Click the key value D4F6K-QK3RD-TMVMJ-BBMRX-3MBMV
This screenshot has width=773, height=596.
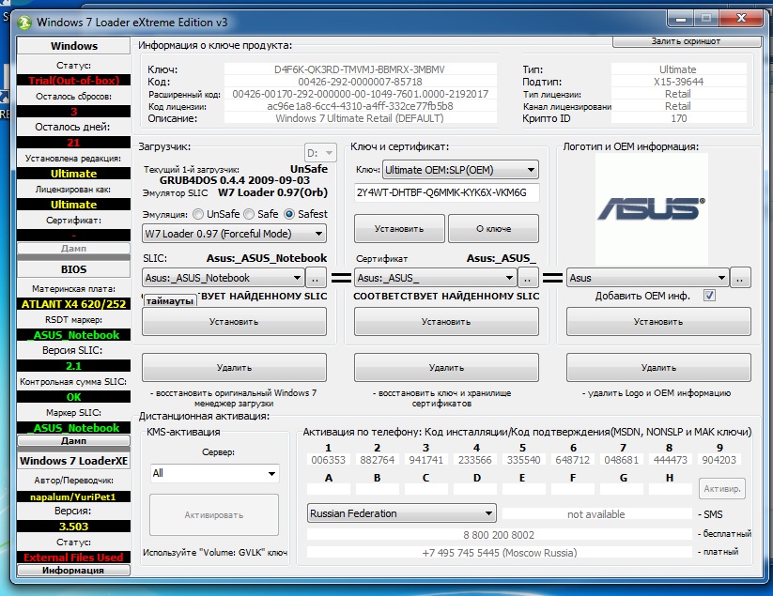click(360, 69)
